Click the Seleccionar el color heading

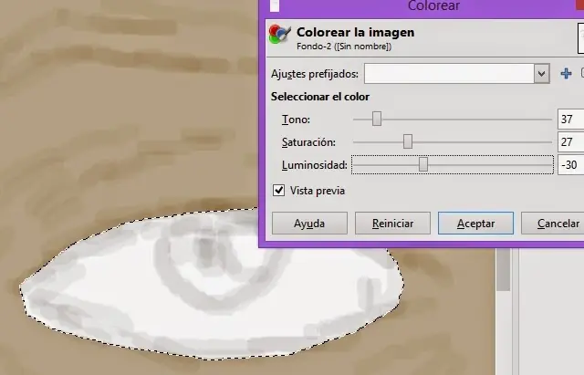tap(320, 97)
